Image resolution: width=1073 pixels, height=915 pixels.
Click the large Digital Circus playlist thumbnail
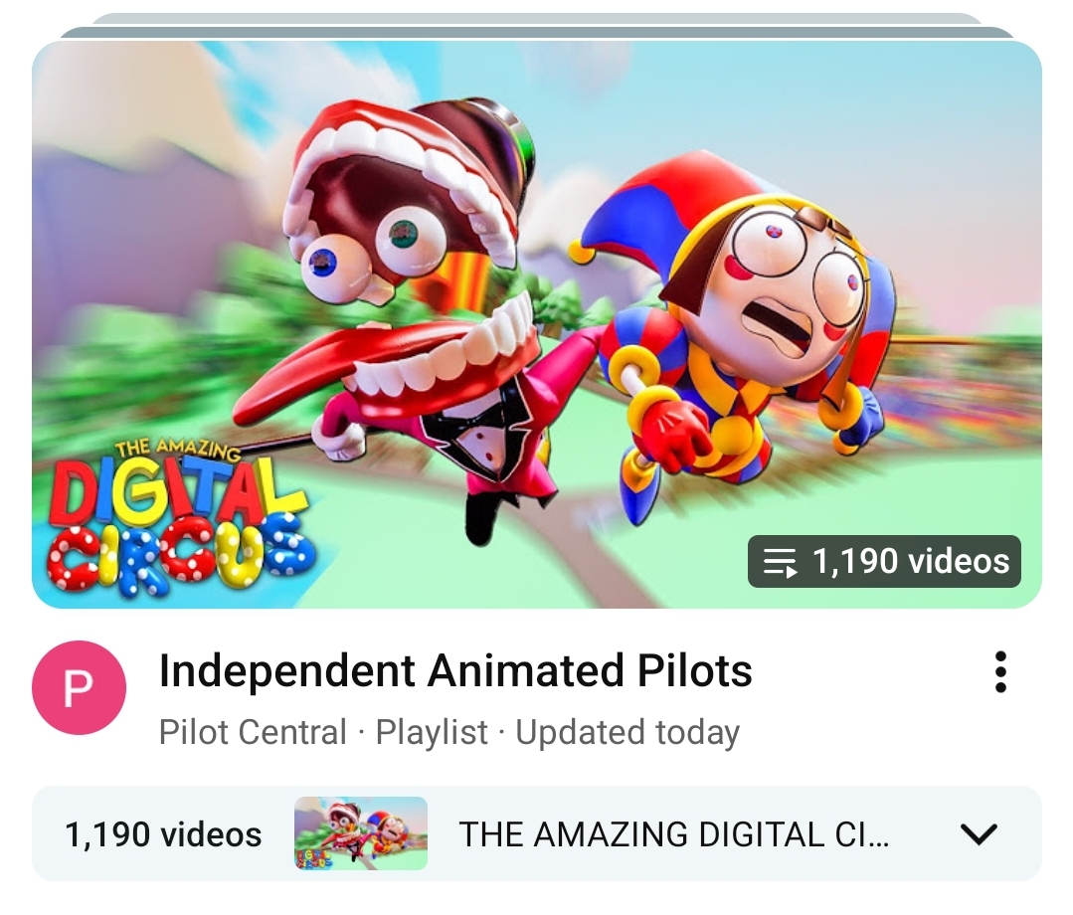pos(537,324)
